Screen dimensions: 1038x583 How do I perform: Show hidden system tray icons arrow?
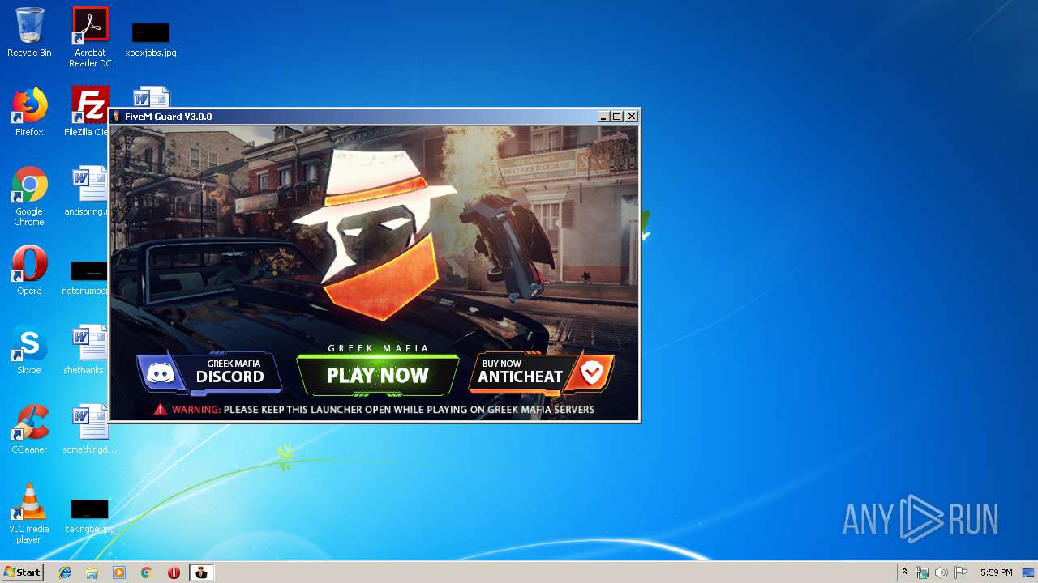coord(904,572)
